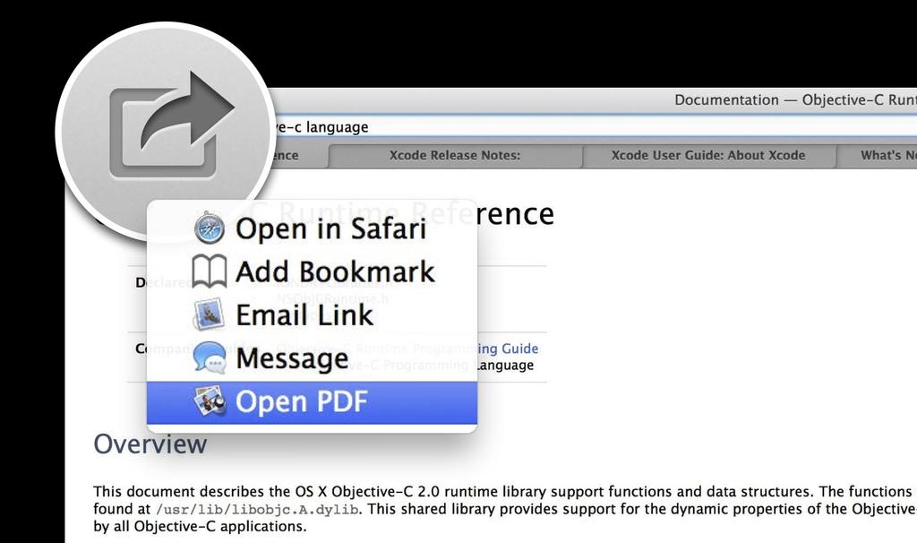Select Add Bookmark menu entry
Viewport: 917px width, 543px height.
coord(312,271)
